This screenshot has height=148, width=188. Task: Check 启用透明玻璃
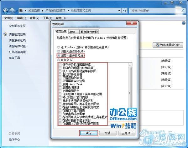click(60, 87)
